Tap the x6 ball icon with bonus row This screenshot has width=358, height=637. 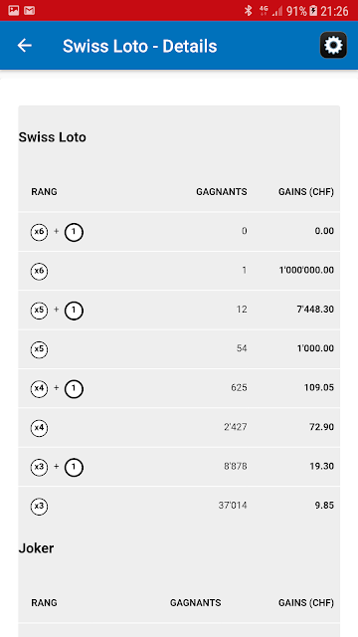click(39, 232)
